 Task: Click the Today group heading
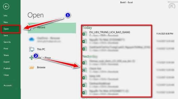click(x=87, y=28)
